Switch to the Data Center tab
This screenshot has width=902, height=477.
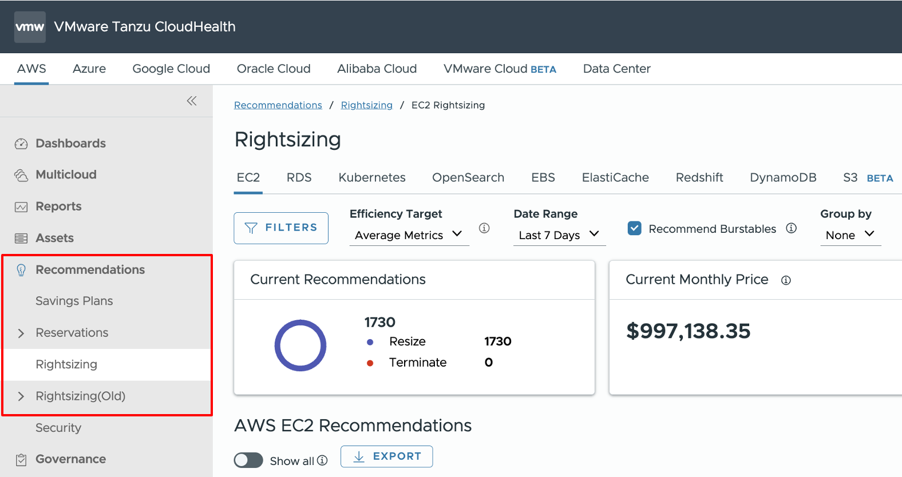pos(616,69)
